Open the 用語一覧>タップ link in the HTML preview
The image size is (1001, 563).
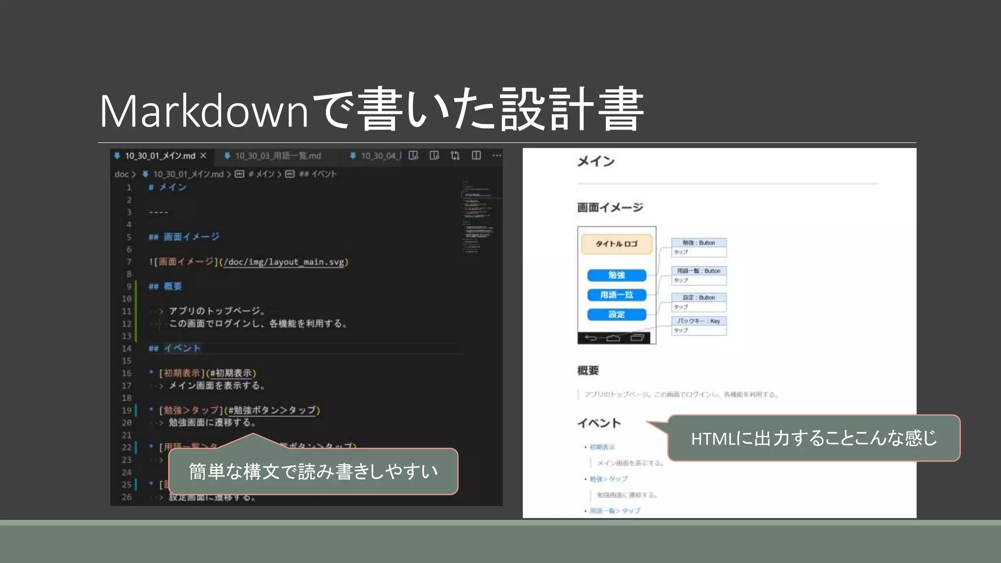tap(614, 511)
